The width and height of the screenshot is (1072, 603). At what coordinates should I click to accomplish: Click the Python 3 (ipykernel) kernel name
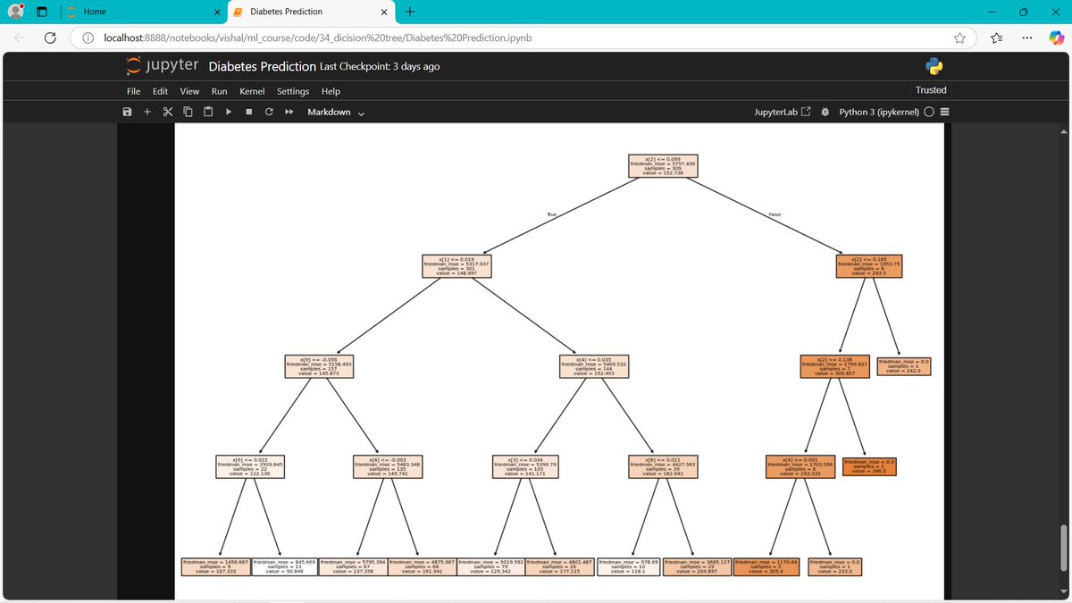tap(879, 113)
